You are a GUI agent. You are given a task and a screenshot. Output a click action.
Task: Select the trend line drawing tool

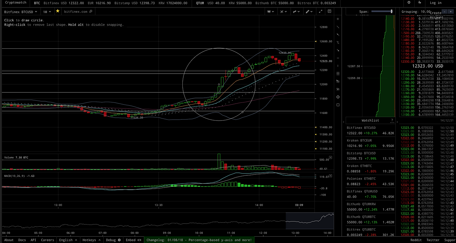pyautogui.click(x=338, y=27)
